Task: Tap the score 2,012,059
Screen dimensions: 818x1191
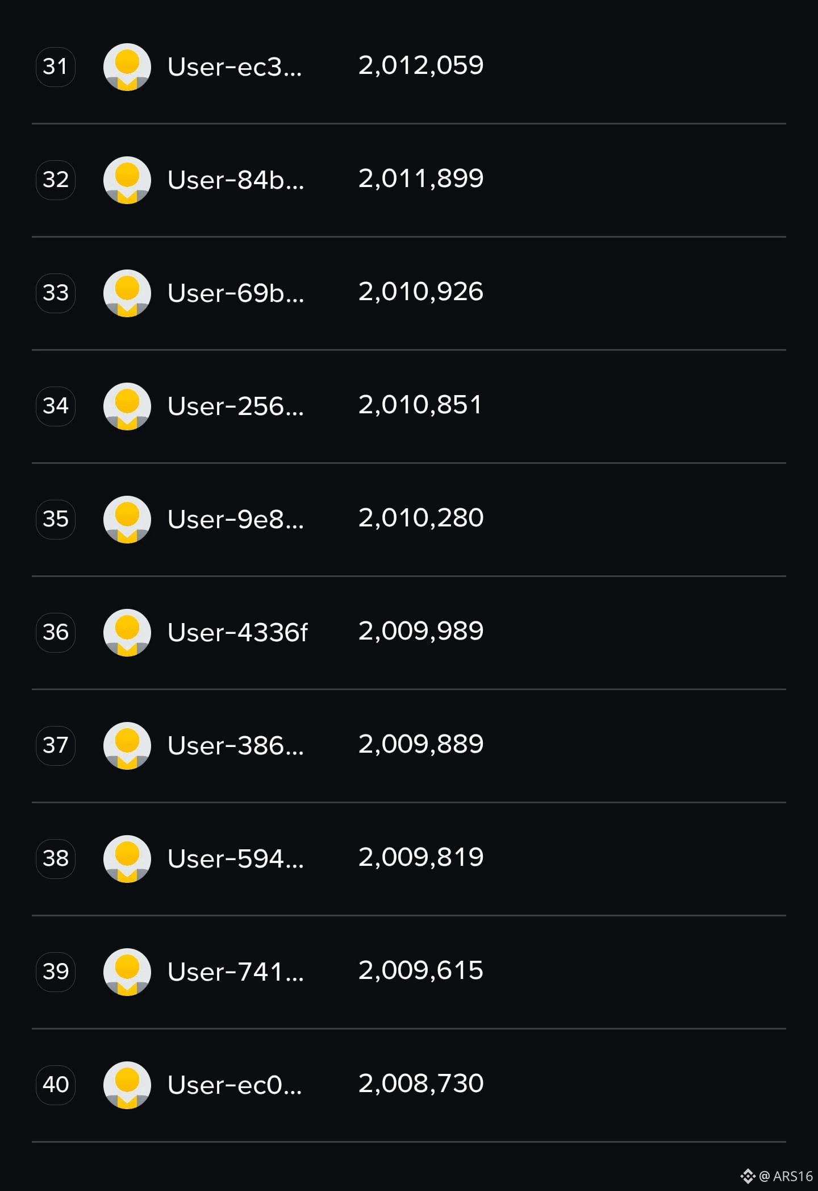Action: click(421, 65)
